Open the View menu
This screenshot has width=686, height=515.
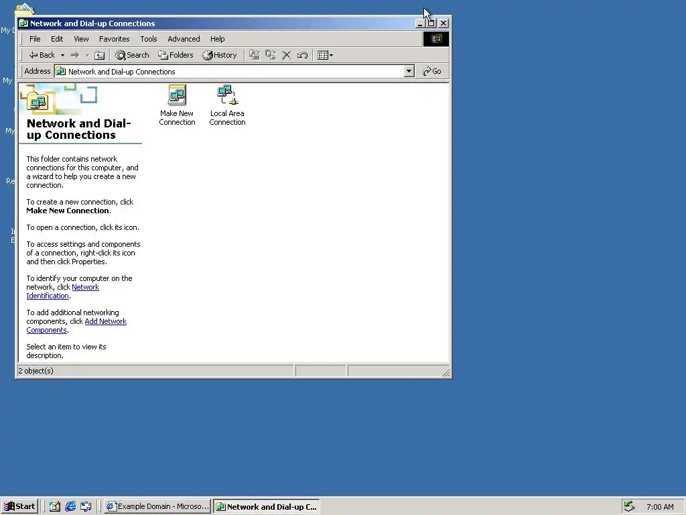(81, 39)
